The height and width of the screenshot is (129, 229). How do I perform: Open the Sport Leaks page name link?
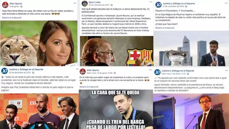tap(94, 2)
